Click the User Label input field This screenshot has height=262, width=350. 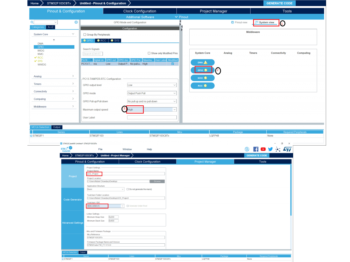click(152, 118)
